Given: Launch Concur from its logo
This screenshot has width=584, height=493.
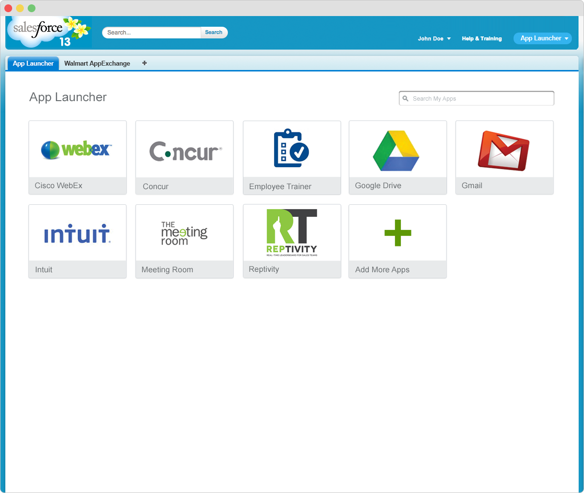Looking at the screenshot, I should coord(186,152).
